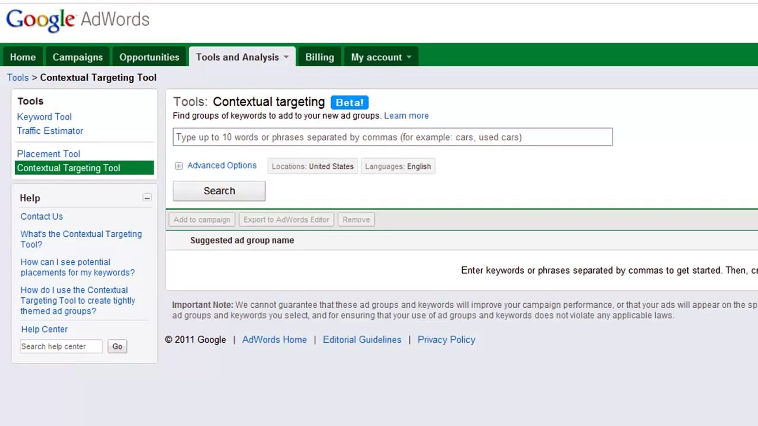This screenshot has height=426, width=758.
Task: Click Export to AdWords Editor
Action: [x=286, y=219]
